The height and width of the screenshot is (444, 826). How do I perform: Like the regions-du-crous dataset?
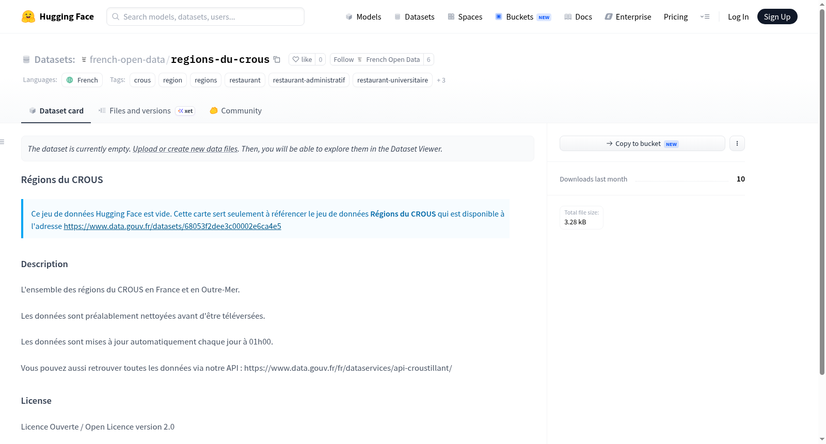click(303, 59)
